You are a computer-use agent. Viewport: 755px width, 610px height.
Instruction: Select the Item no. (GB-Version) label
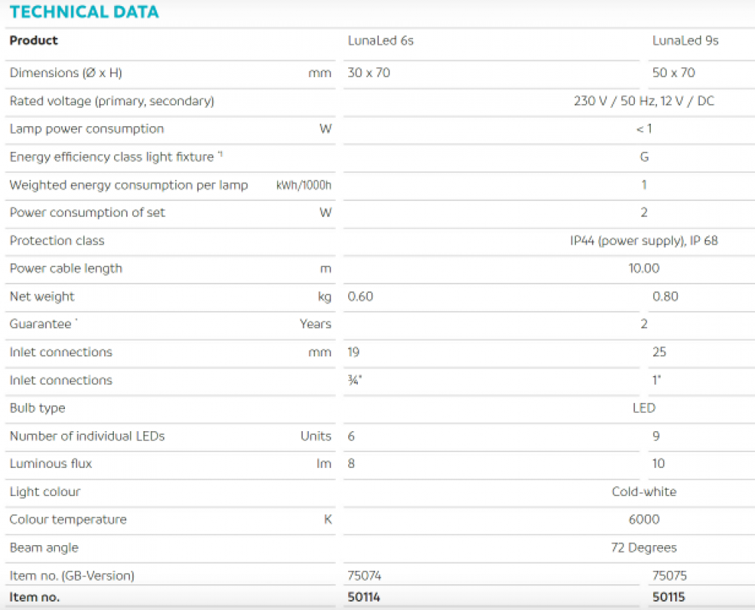click(x=72, y=576)
